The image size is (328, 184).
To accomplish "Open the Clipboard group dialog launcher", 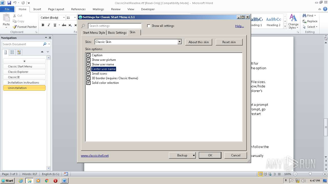I will coord(36,32).
